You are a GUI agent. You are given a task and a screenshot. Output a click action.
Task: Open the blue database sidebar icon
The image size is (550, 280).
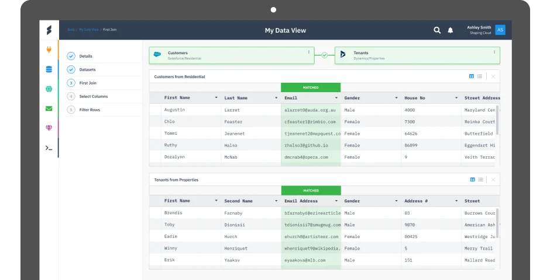49,69
